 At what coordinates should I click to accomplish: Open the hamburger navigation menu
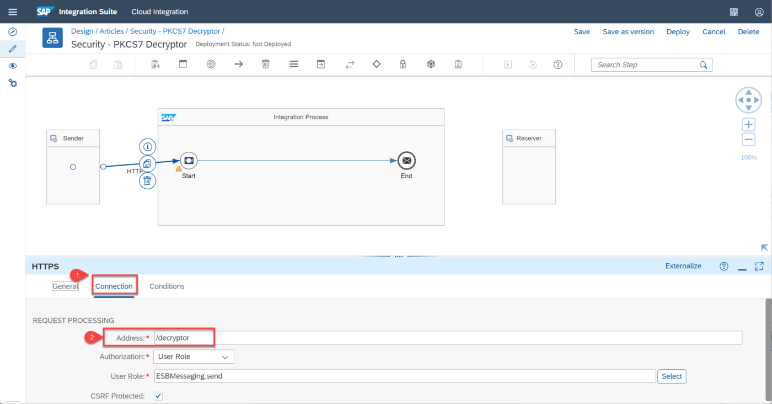pyautogui.click(x=13, y=12)
